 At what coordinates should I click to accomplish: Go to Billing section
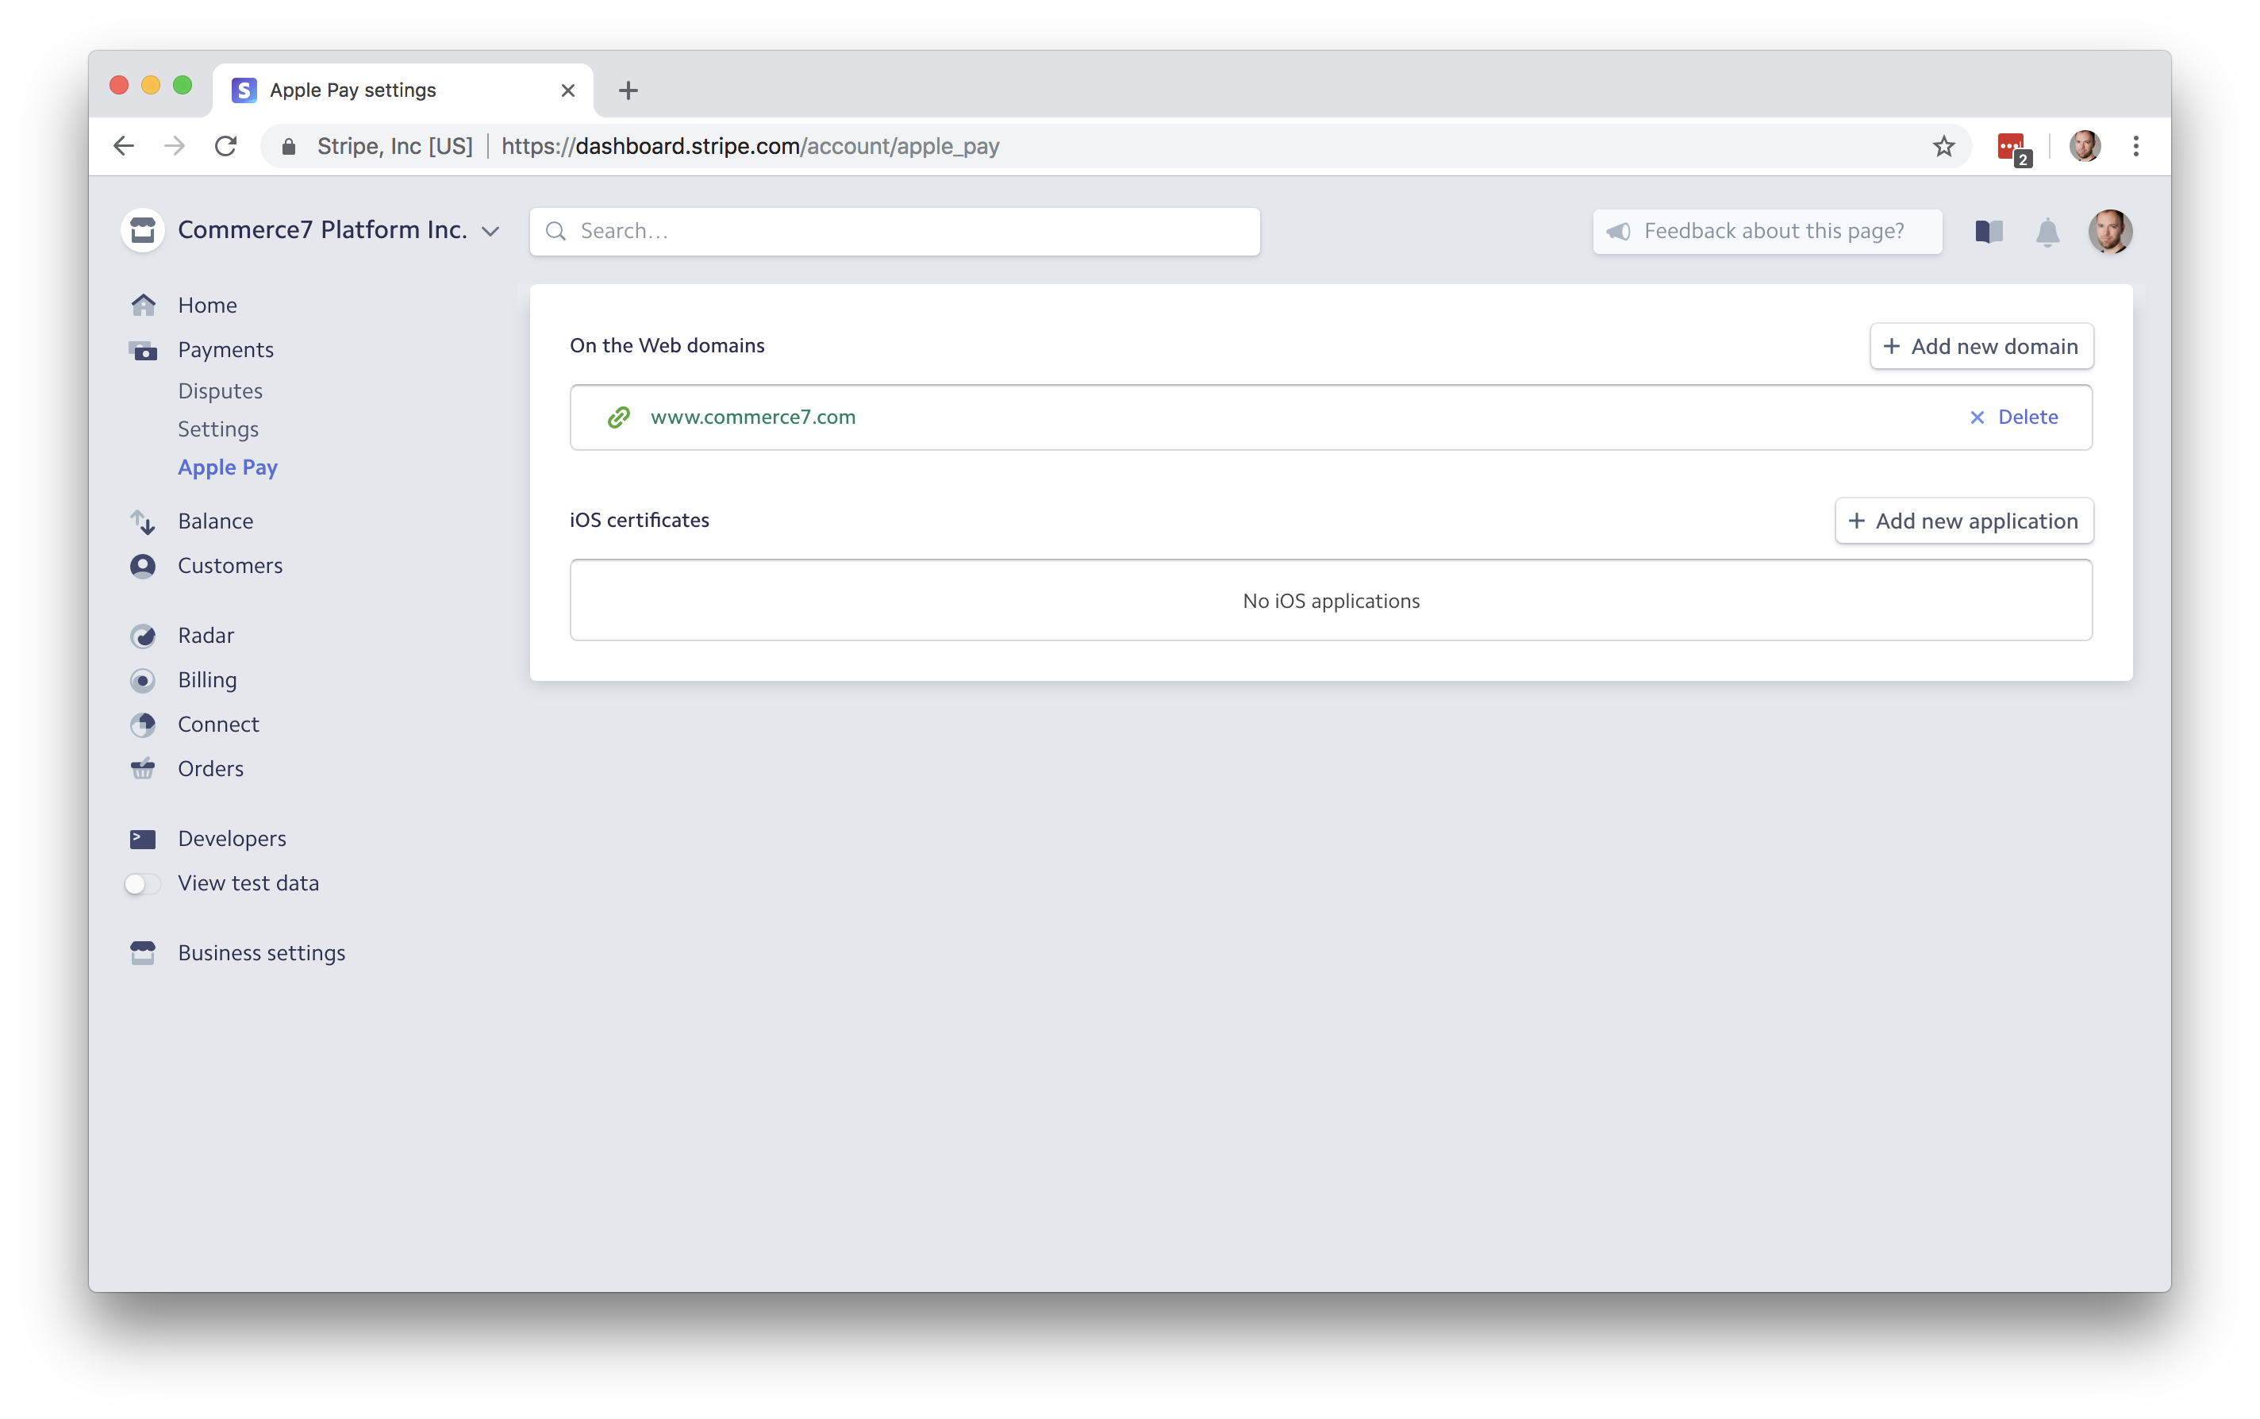click(207, 680)
